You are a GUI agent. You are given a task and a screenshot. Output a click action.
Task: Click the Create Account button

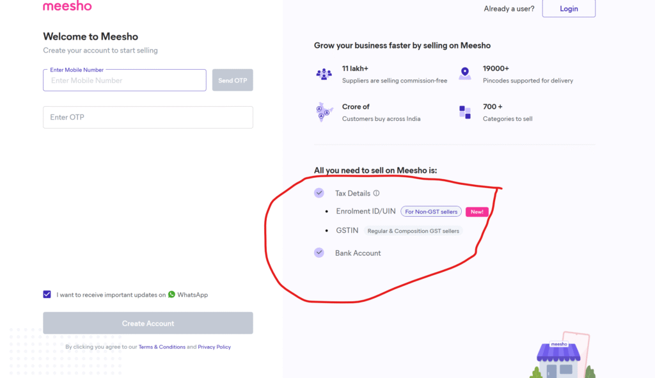coord(148,323)
